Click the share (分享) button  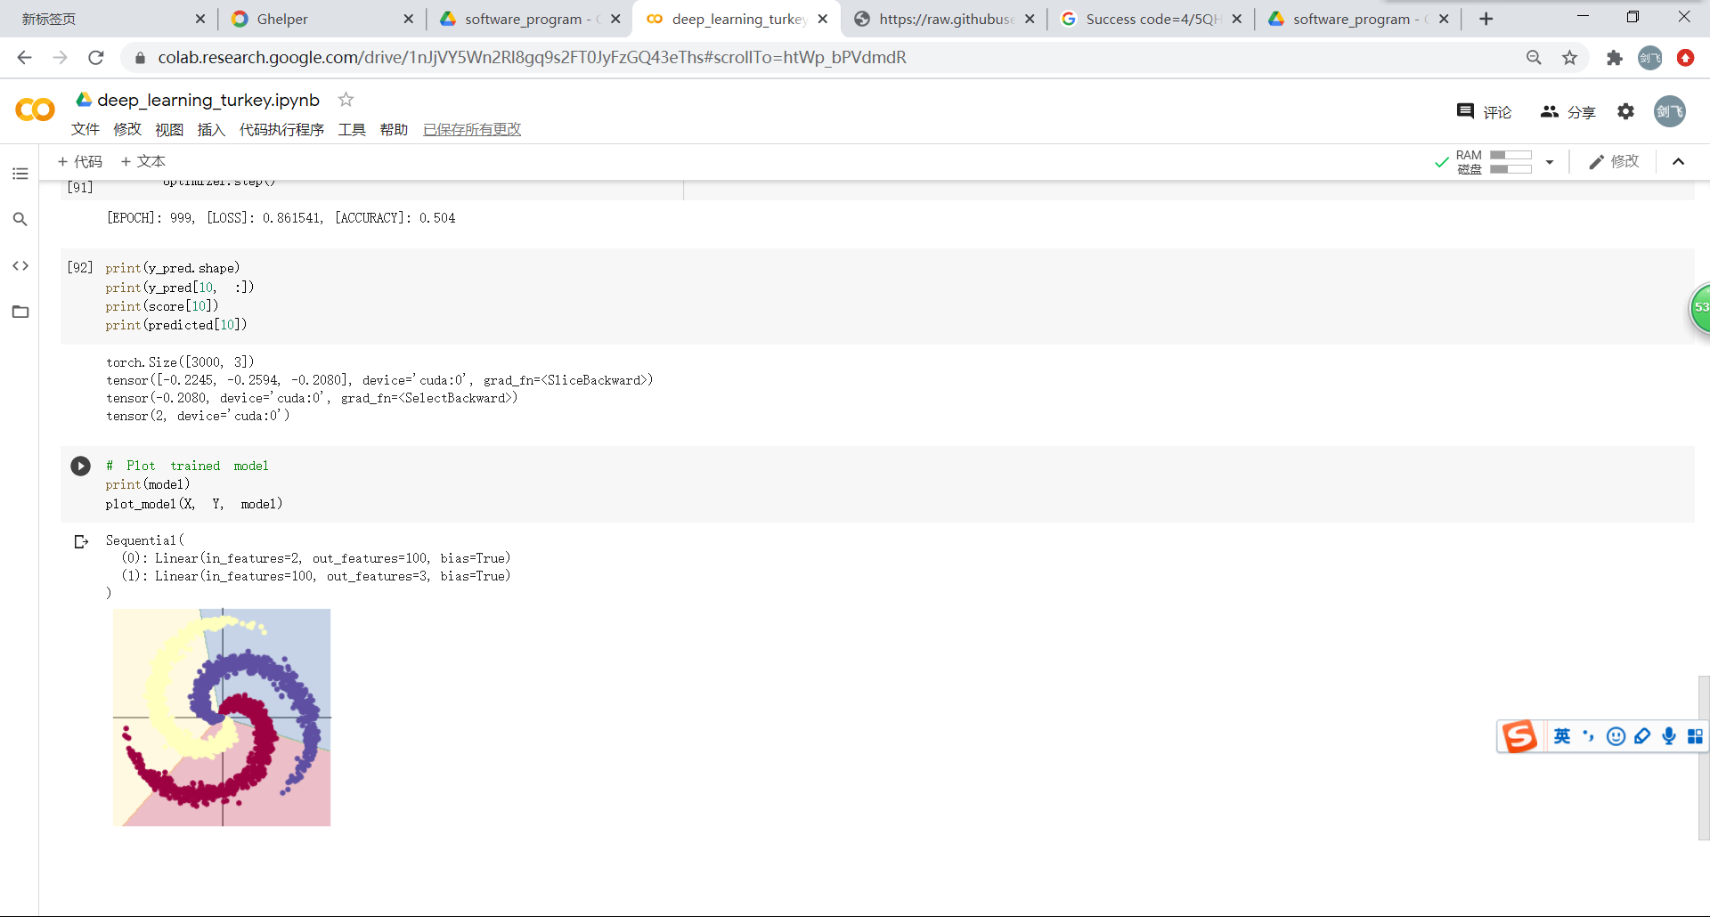(x=1568, y=111)
